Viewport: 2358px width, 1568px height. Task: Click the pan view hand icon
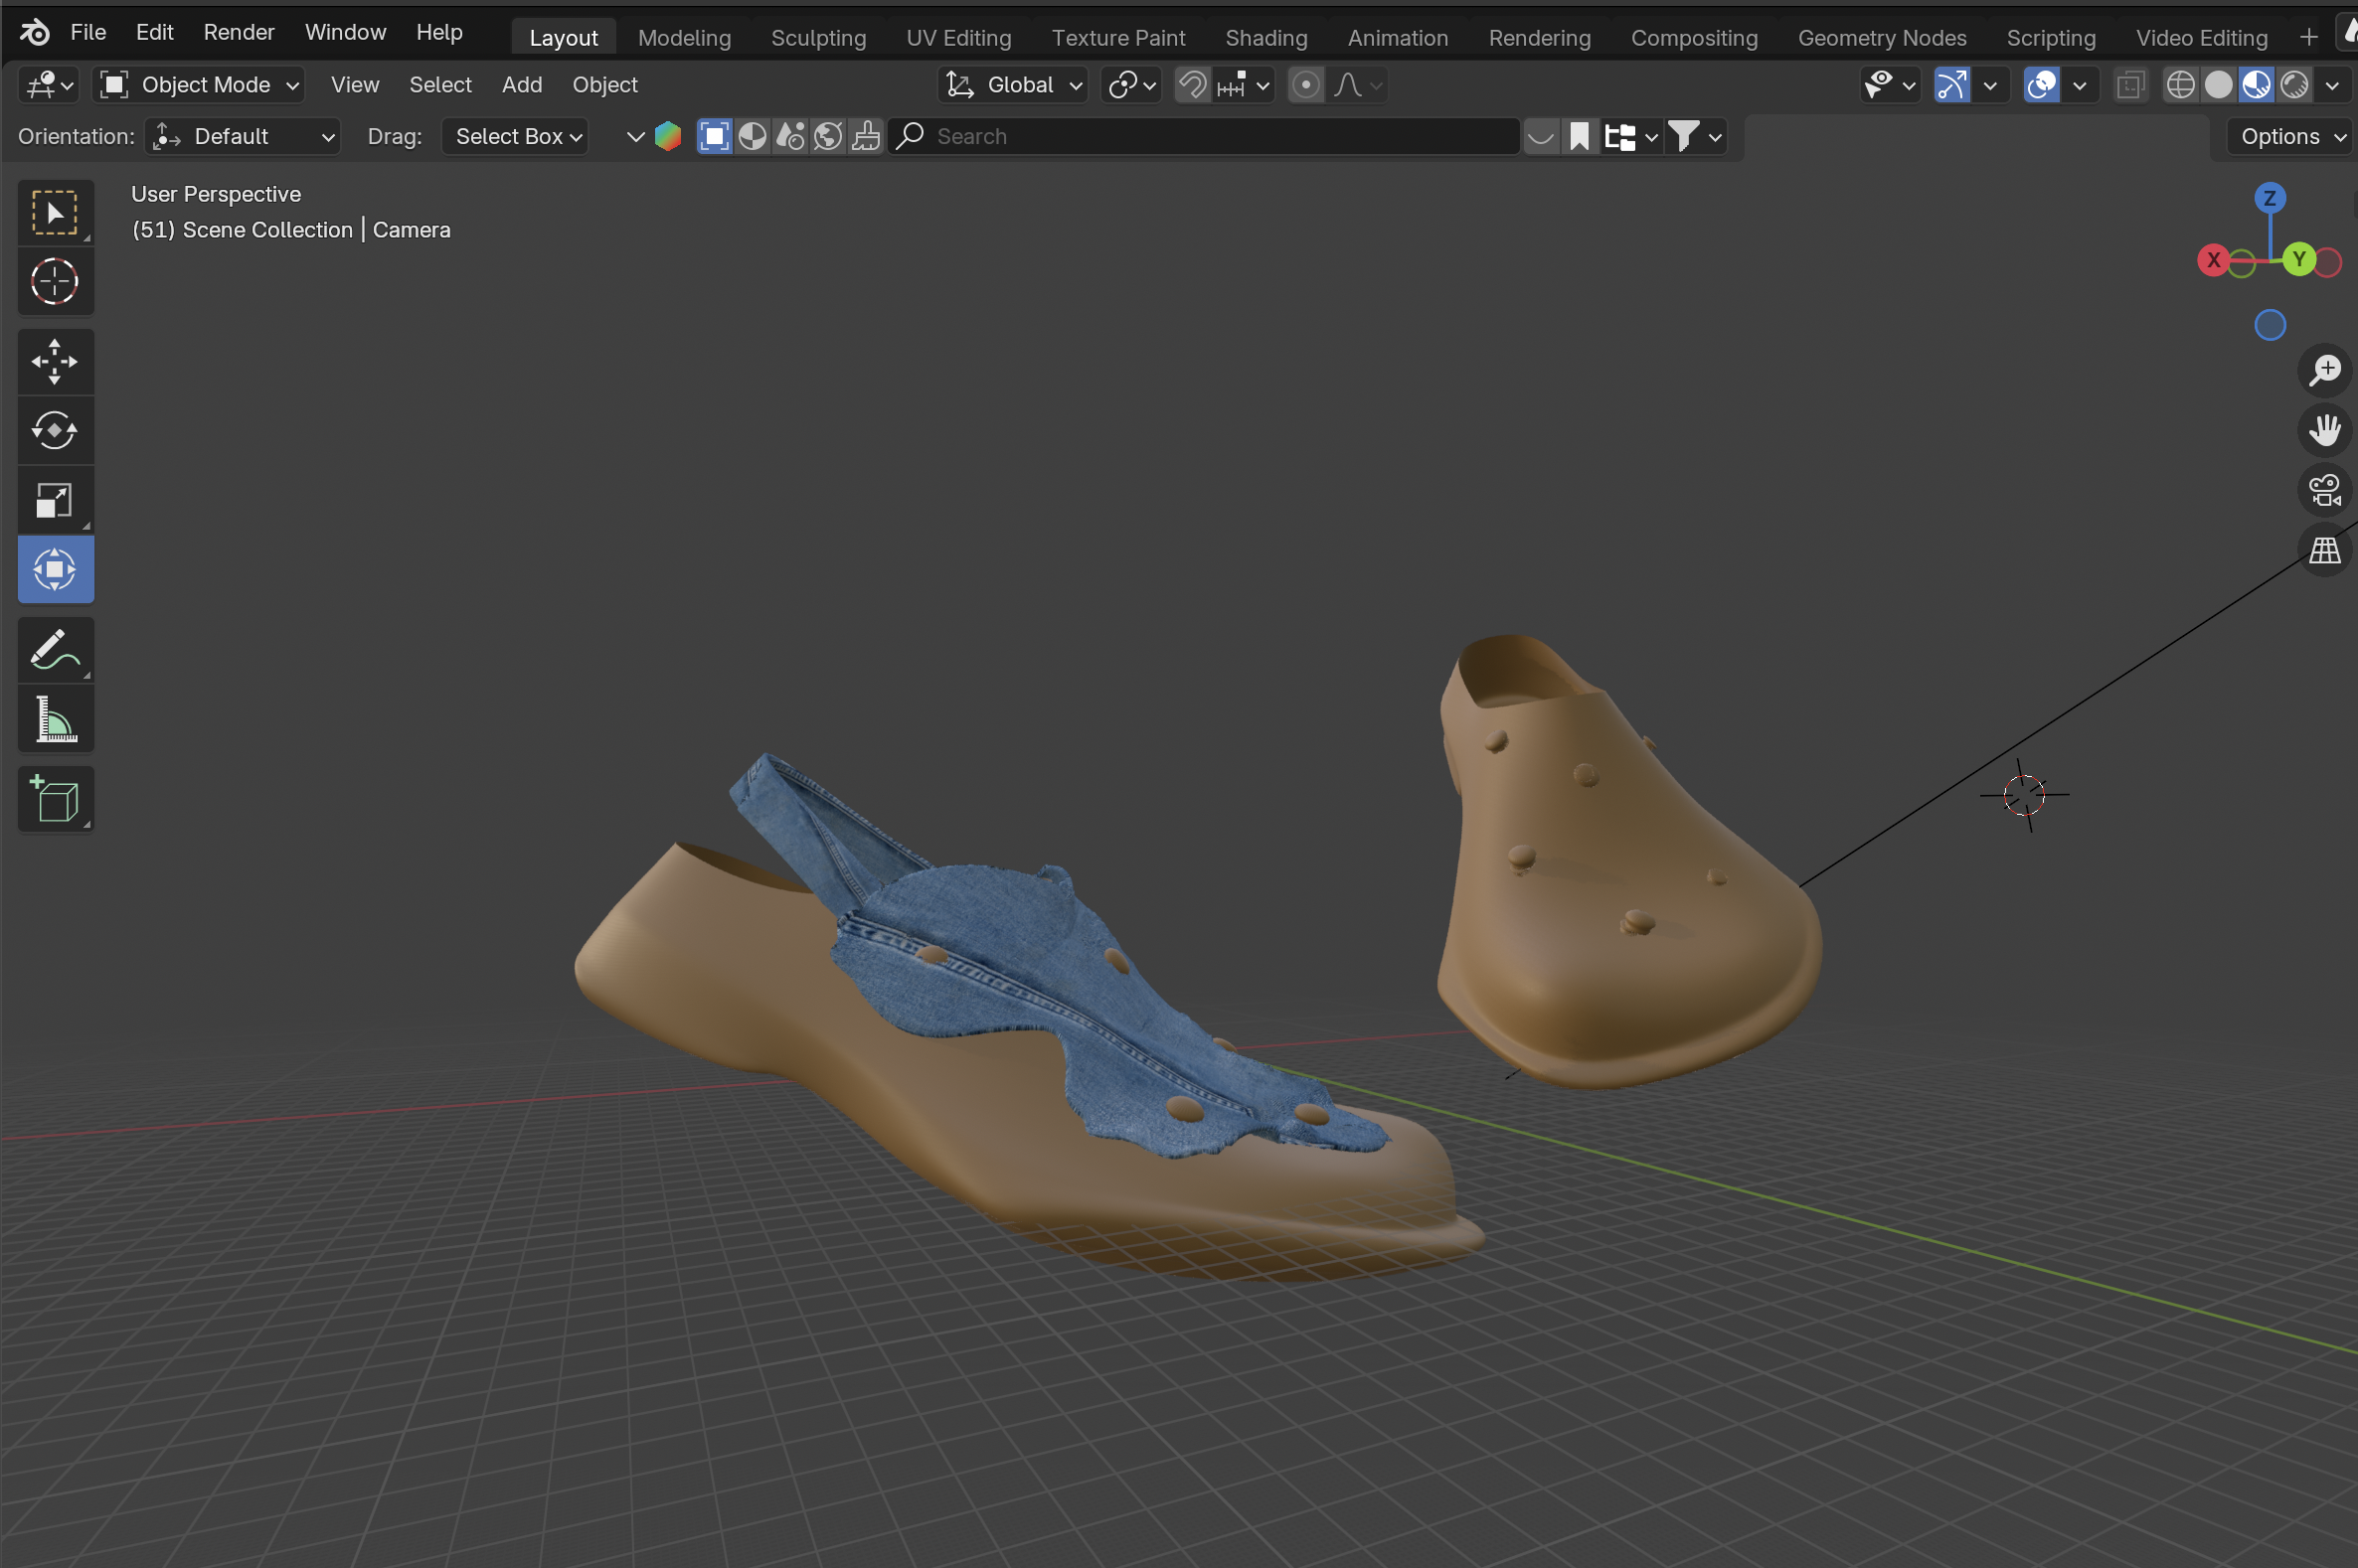coord(2324,430)
